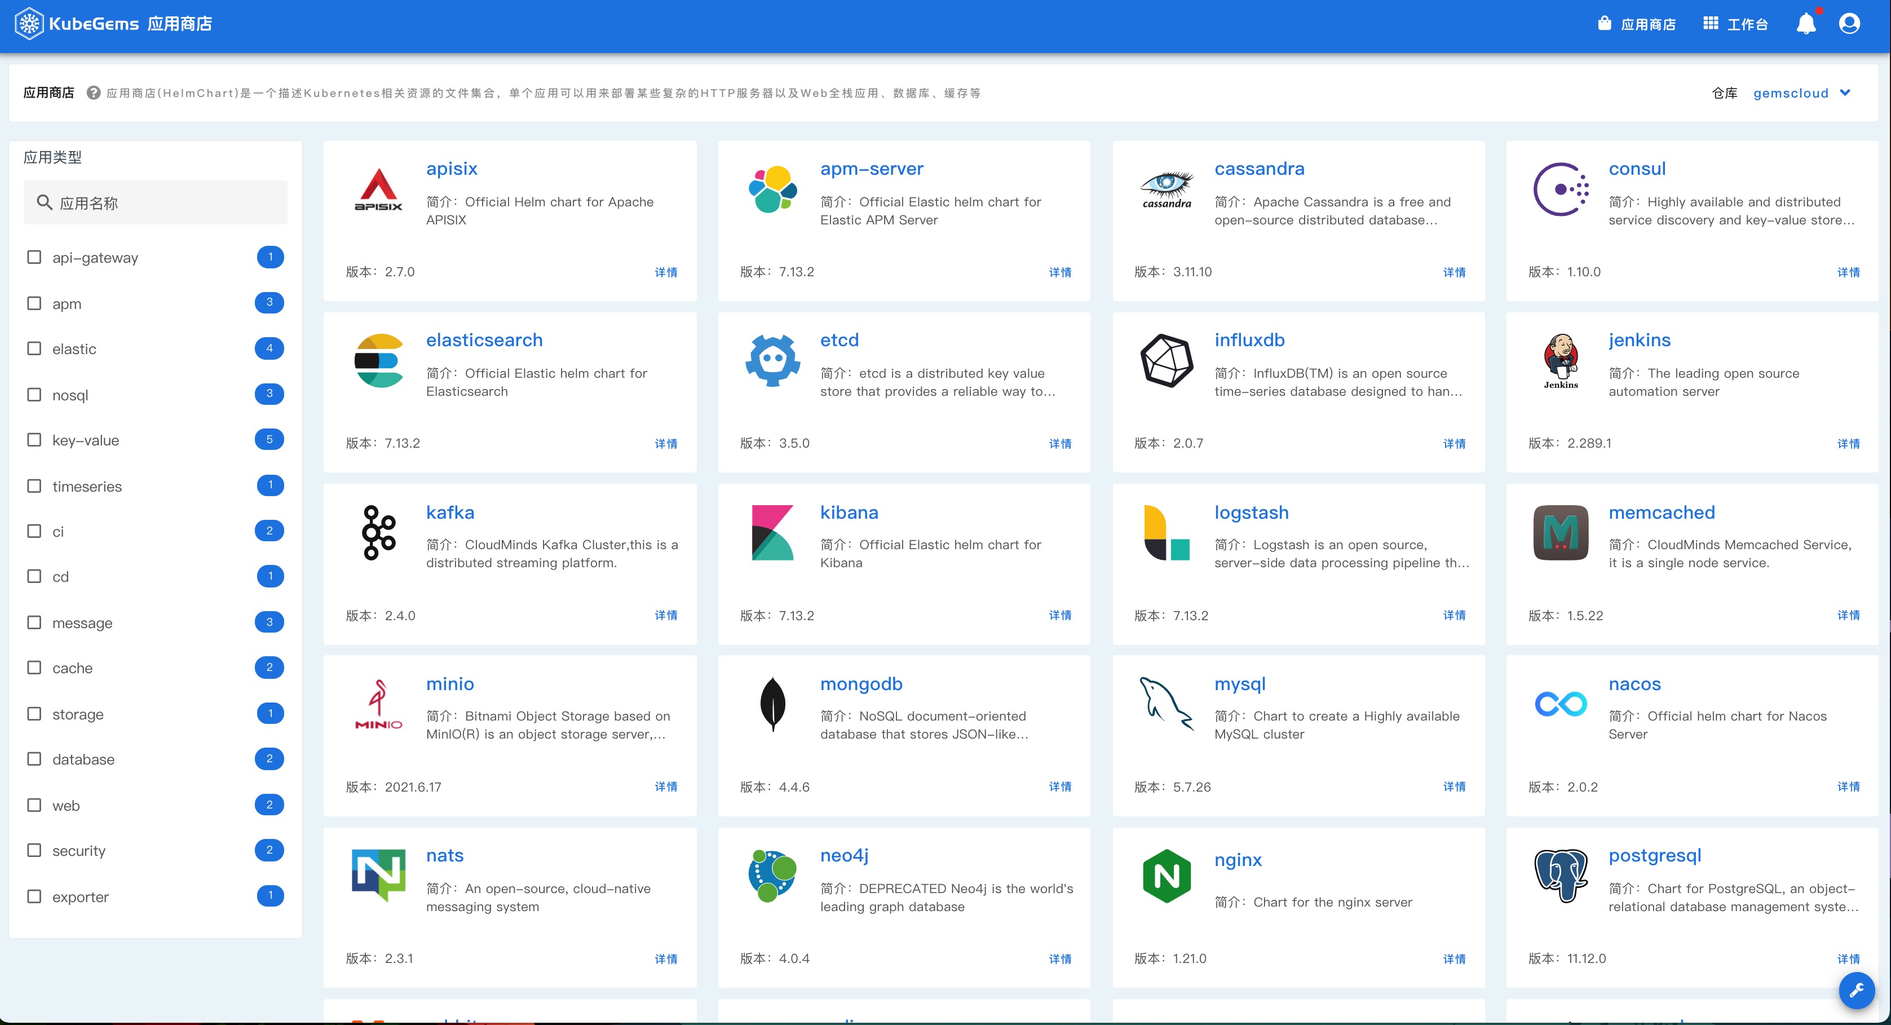
Task: Click the help question-mark icon
Action: [93, 92]
